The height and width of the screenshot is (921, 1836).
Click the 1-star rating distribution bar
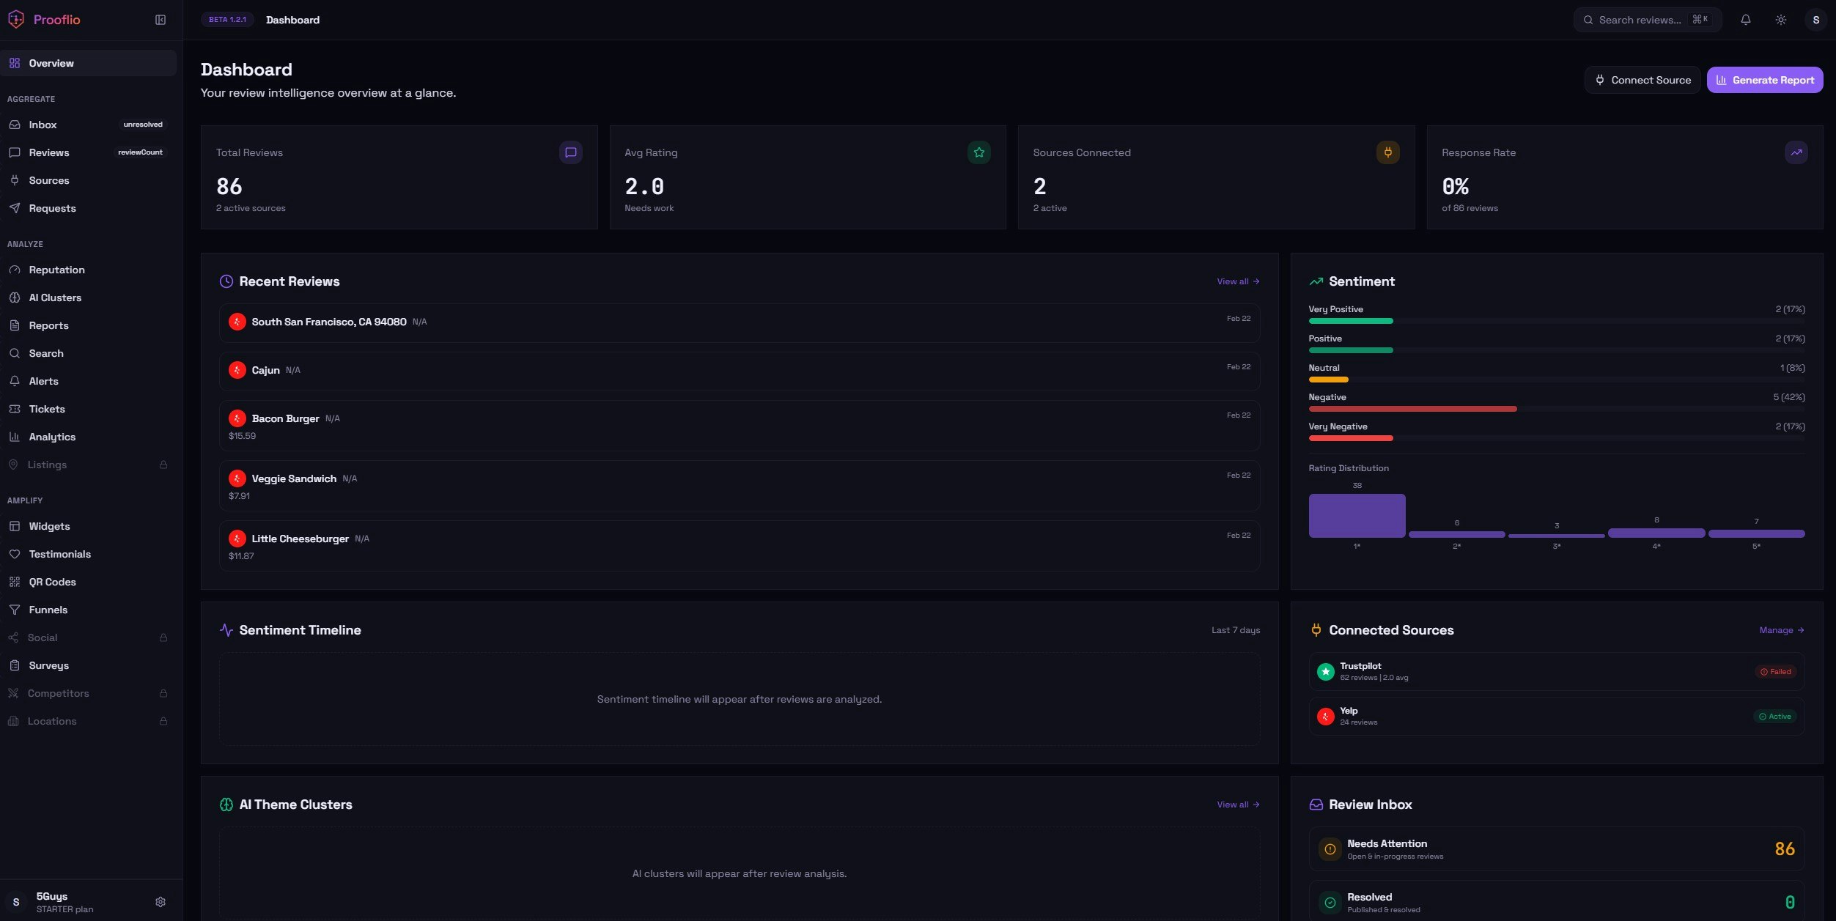1357,515
